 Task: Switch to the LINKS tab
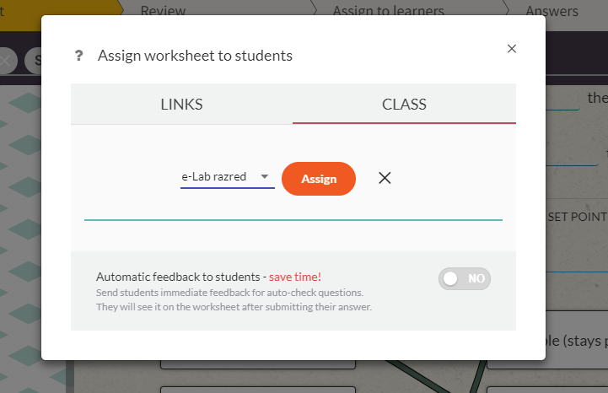pos(181,105)
